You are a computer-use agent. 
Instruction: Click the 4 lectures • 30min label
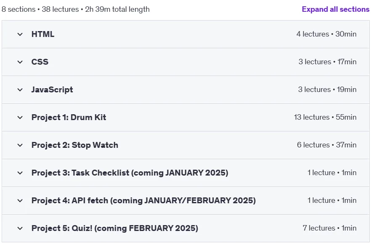326,34
